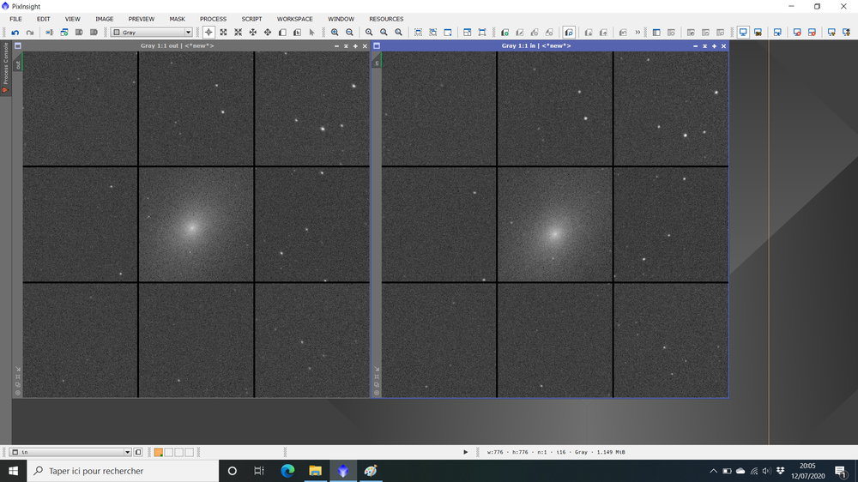Image resolution: width=858 pixels, height=482 pixels.
Task: Click the Redo arrow in the toolbar
Action: tap(30, 33)
